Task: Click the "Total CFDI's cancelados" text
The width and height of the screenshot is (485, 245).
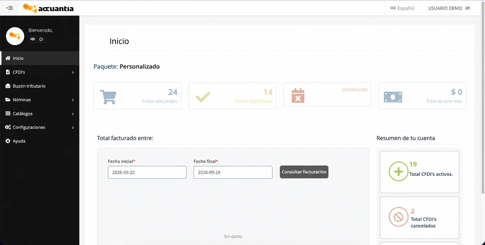Action: (424, 222)
